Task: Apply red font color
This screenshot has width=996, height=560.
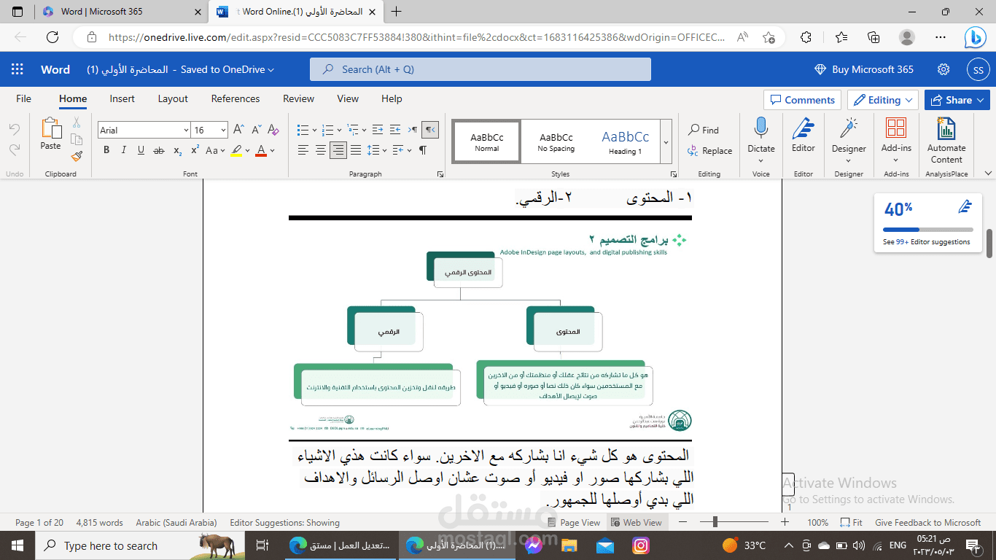Action: pos(261,150)
